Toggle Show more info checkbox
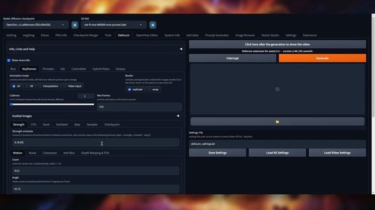Image resolution: width=375 pixels, height=210 pixels. point(9,61)
